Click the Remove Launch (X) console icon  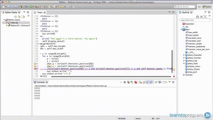(x=124, y=82)
